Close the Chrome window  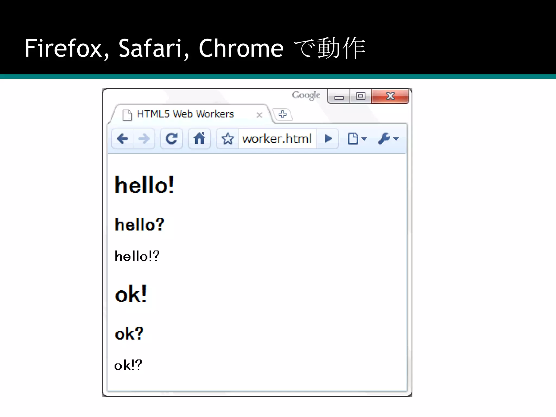click(390, 96)
